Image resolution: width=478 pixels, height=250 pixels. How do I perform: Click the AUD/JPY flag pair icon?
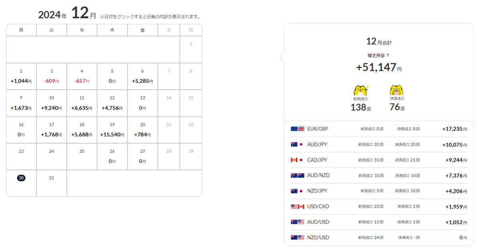pyautogui.click(x=298, y=144)
